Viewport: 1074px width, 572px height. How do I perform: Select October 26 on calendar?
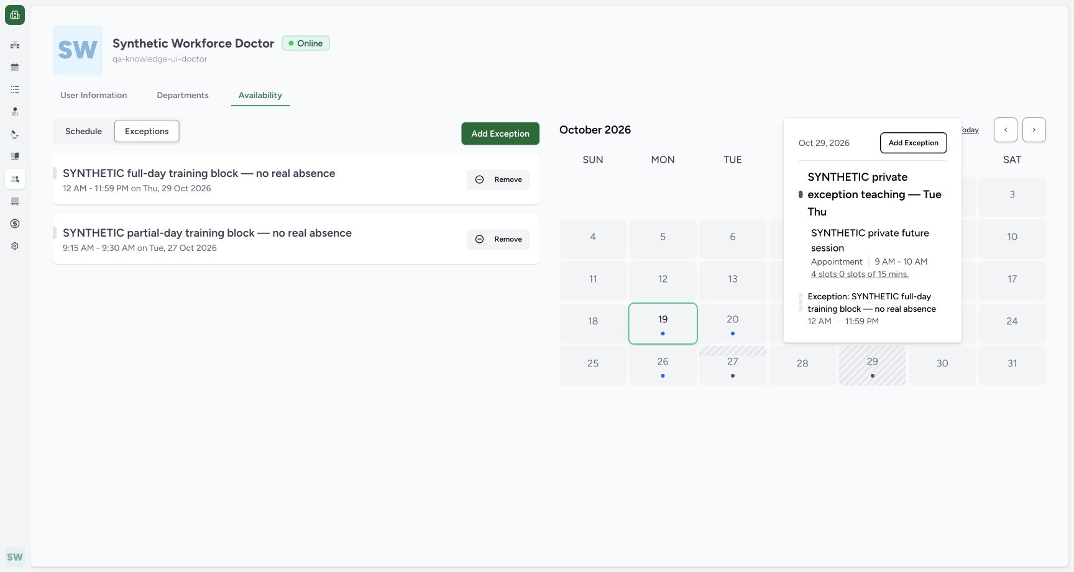tap(663, 366)
